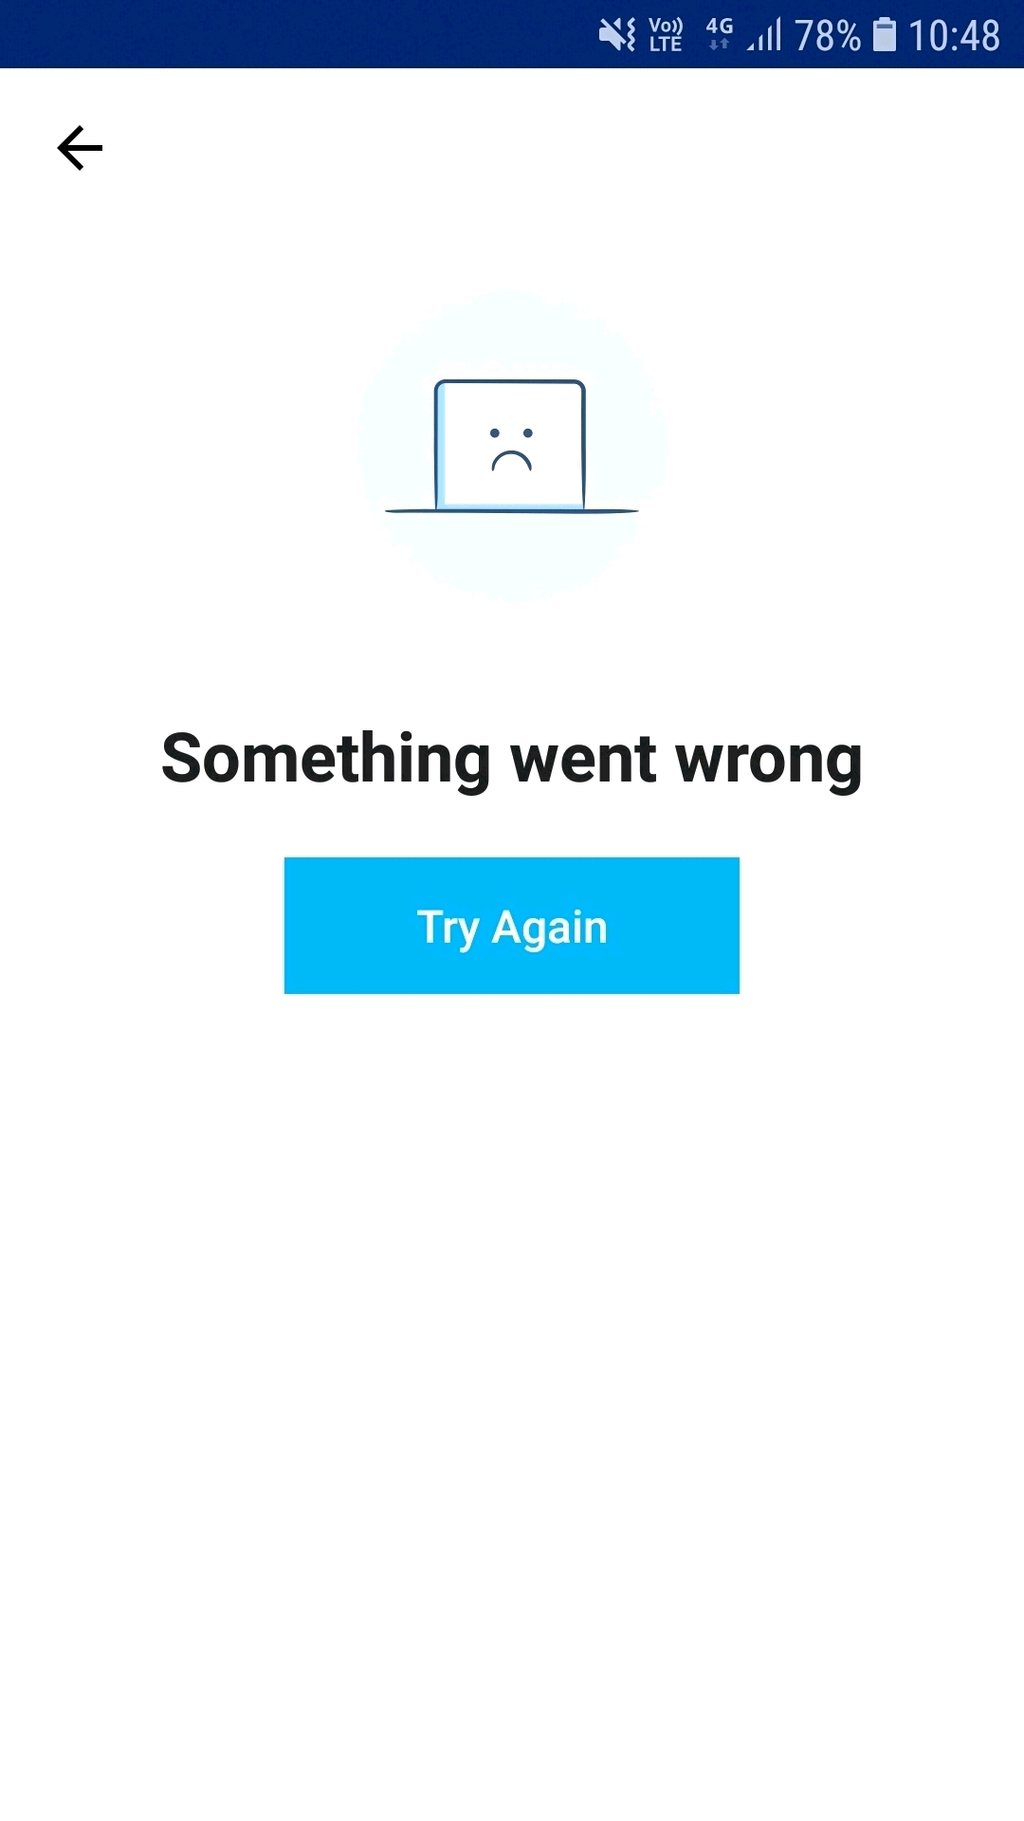Screen dimensions: 1024x1821
Task: Tap the LTE label under Vo)) icon
Action: (x=666, y=45)
